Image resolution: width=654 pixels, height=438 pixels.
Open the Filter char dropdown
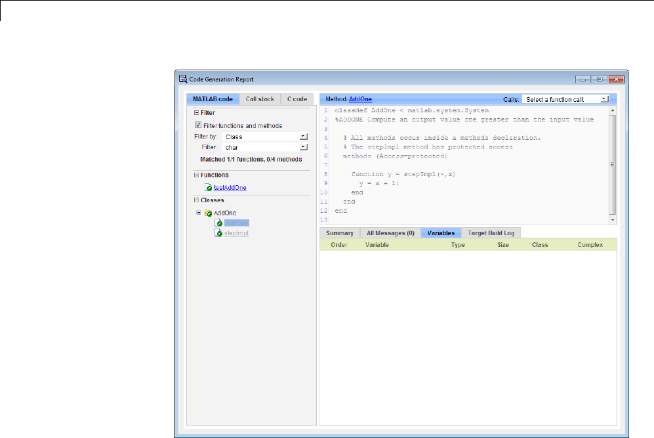pos(265,147)
